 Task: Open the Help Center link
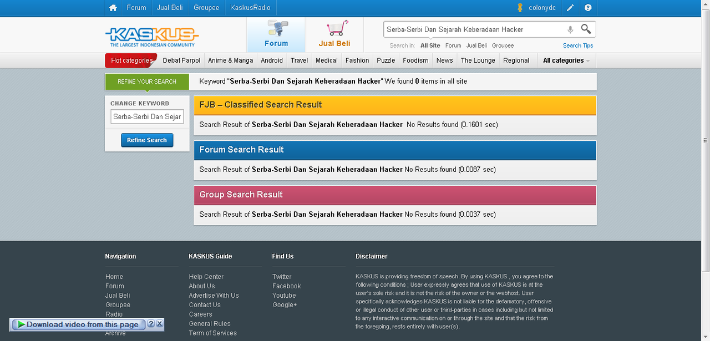(x=206, y=277)
